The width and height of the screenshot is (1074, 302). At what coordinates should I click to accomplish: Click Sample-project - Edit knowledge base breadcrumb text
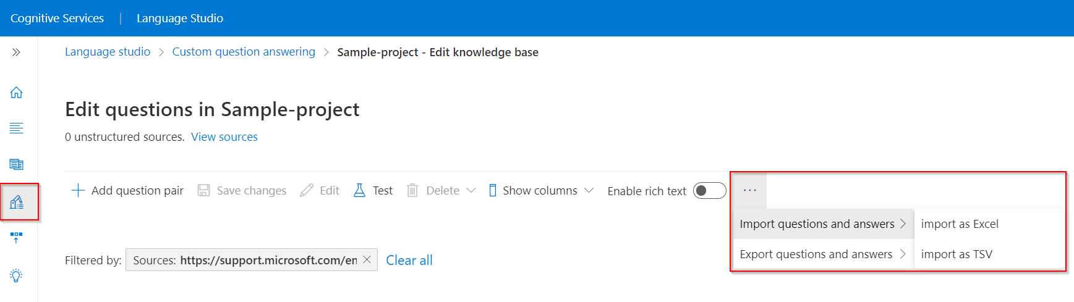[x=438, y=52]
